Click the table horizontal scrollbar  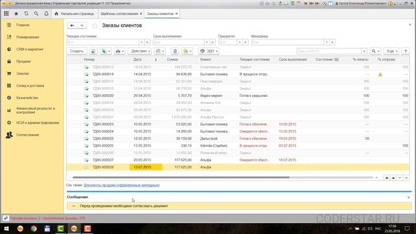tap(181, 177)
